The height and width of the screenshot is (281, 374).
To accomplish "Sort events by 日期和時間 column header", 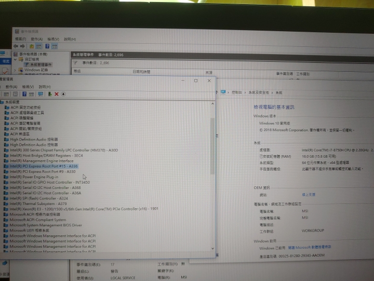I will [141, 72].
